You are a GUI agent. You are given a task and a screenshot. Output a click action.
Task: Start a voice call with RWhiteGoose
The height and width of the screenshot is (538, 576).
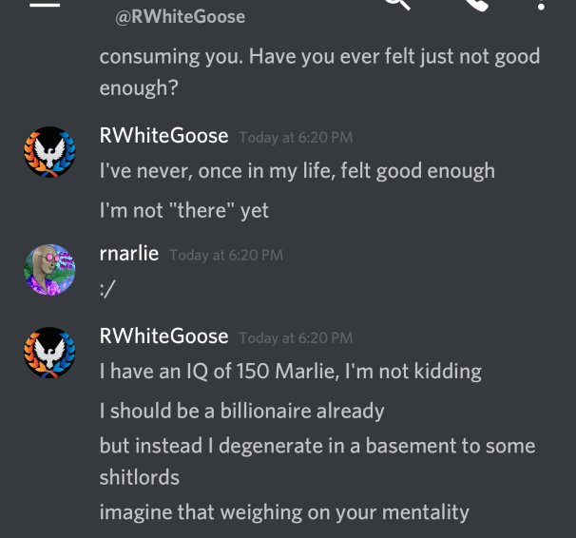(x=476, y=5)
